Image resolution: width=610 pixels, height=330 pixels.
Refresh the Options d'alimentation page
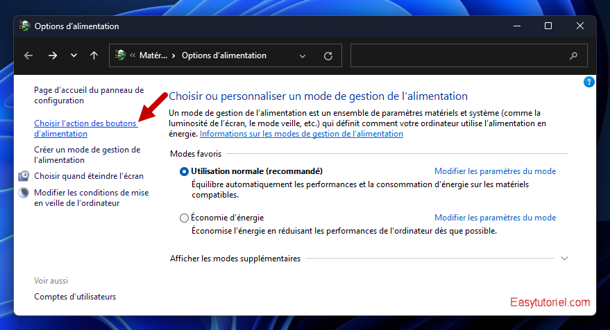(x=328, y=56)
